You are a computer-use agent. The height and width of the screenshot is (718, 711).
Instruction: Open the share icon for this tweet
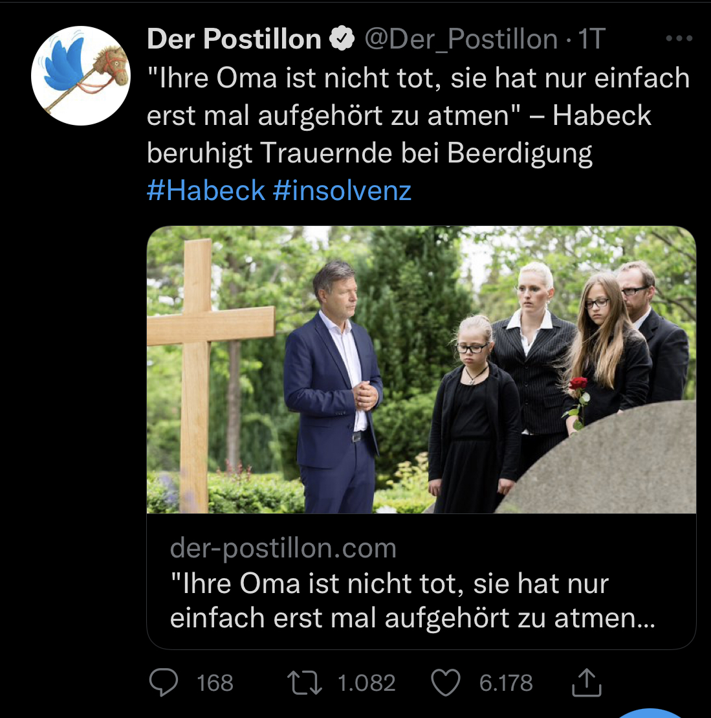[587, 683]
